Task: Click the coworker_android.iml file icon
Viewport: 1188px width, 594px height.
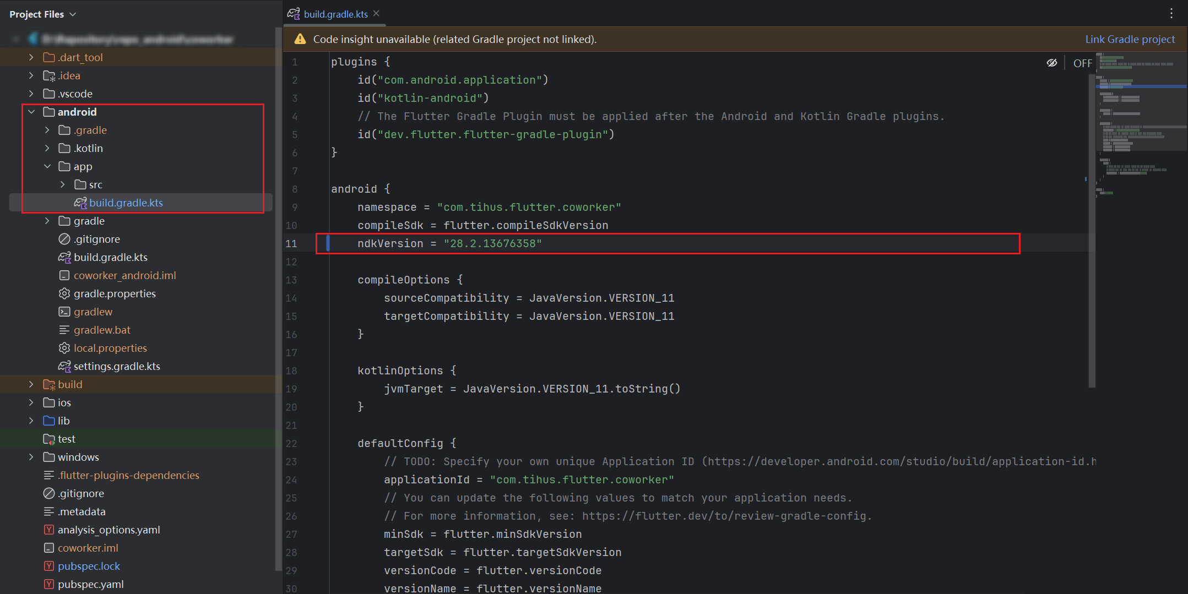Action: [x=64, y=275]
